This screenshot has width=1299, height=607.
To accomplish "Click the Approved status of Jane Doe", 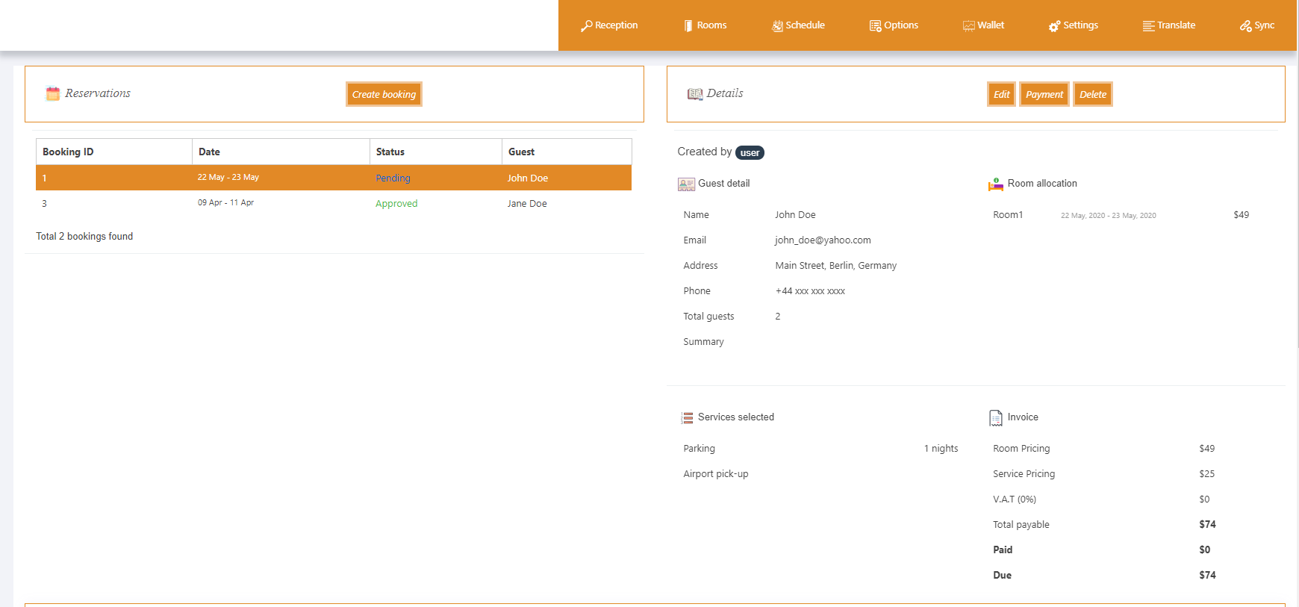I will [396, 204].
